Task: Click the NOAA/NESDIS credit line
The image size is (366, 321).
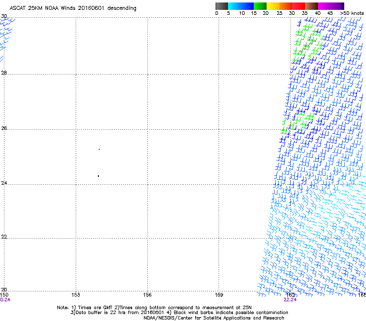Action: (214, 318)
